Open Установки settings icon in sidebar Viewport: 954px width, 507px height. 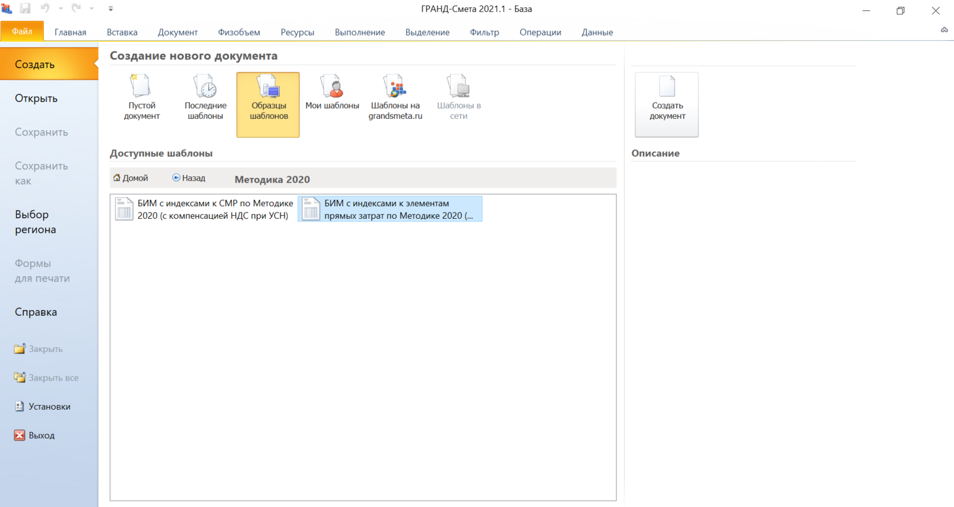[20, 406]
